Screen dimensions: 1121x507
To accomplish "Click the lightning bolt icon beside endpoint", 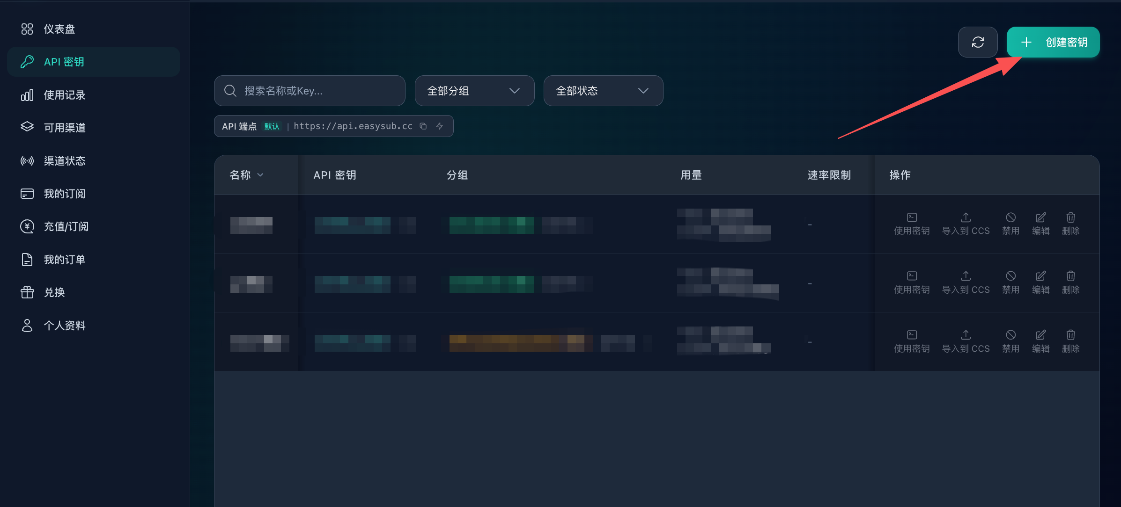I will point(440,126).
